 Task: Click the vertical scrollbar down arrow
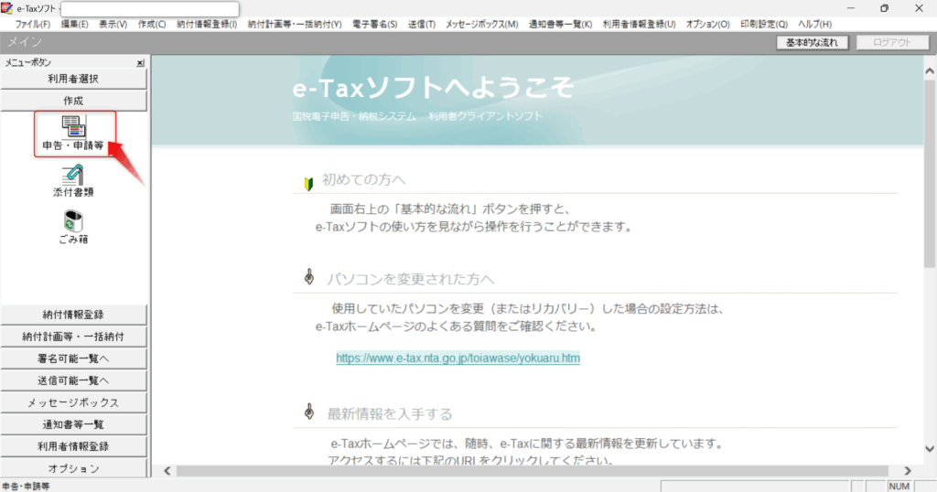click(x=930, y=448)
